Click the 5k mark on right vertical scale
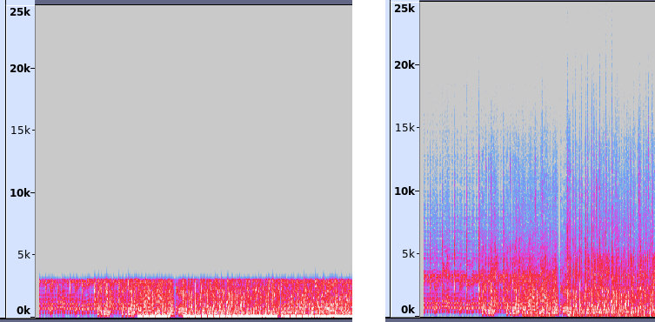The width and height of the screenshot is (655, 322). pos(408,253)
